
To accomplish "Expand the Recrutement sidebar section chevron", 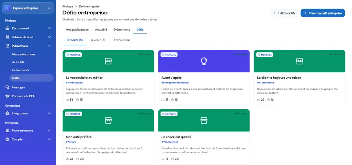I will tap(49, 28).
